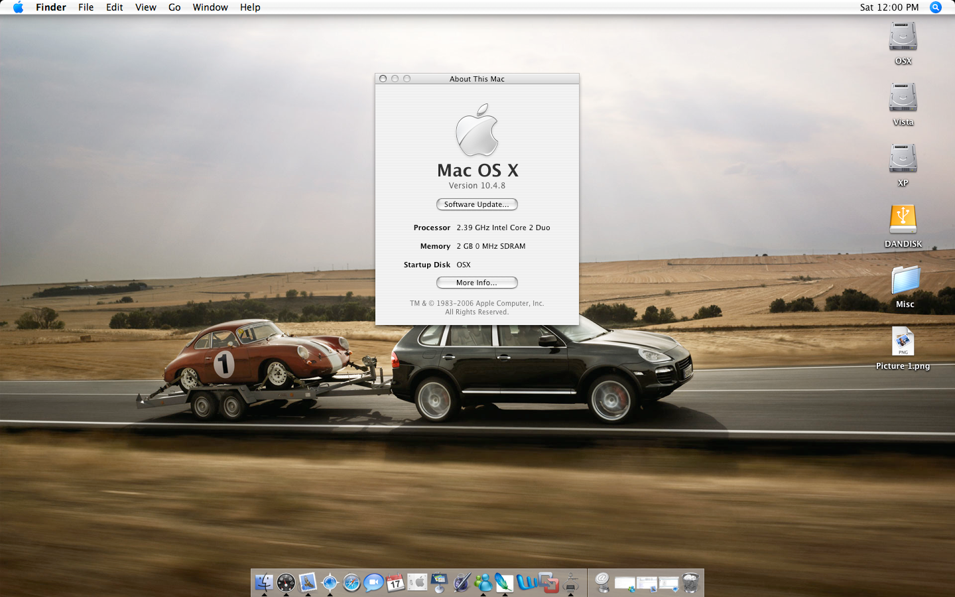Close the About This Mac window

tap(383, 78)
